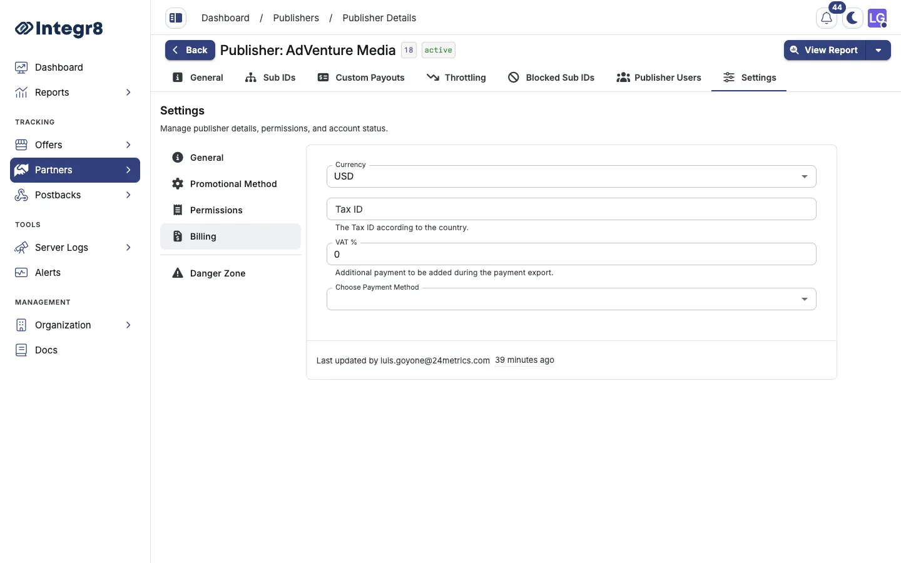Click the Danger Zone warning icon
The height and width of the screenshot is (563, 901).
point(178,273)
